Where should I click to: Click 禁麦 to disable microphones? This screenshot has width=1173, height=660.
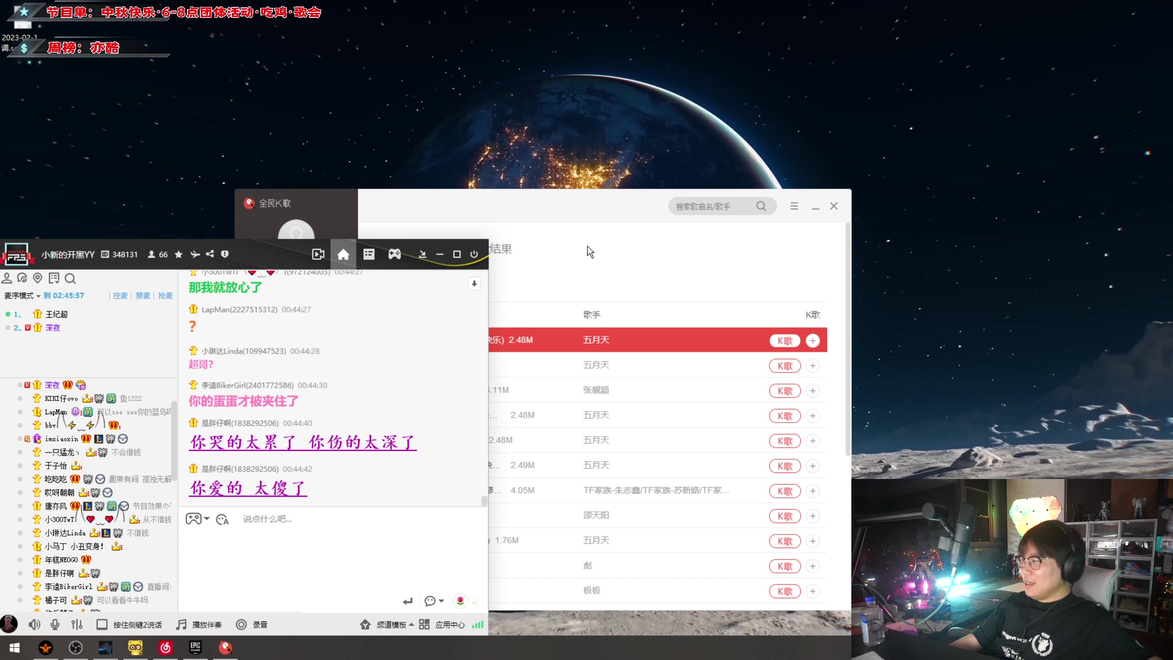(x=142, y=296)
